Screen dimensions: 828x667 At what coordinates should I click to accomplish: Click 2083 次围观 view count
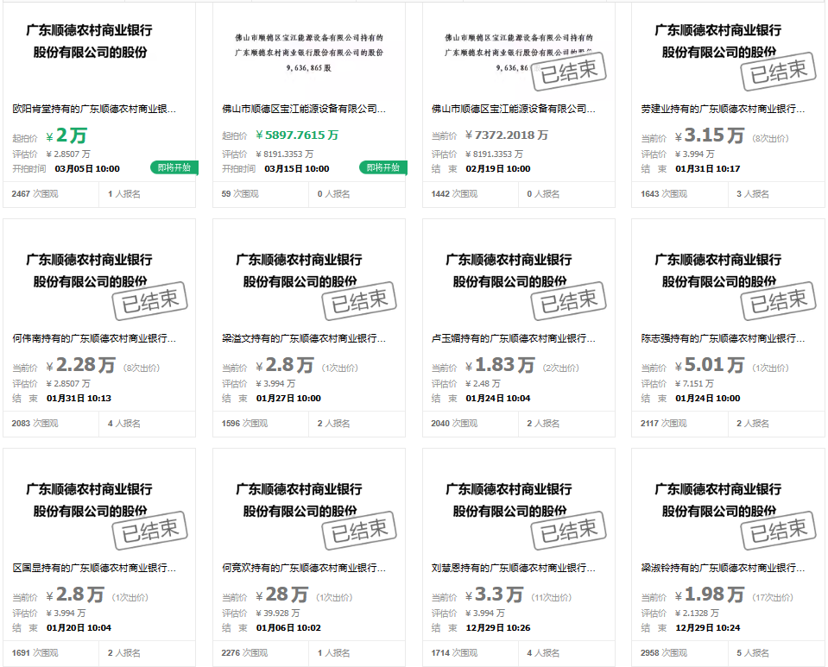[35, 424]
